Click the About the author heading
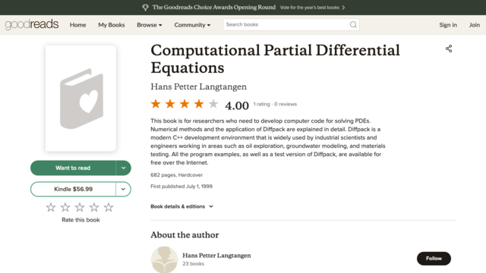This screenshot has width=486, height=273. 185,235
